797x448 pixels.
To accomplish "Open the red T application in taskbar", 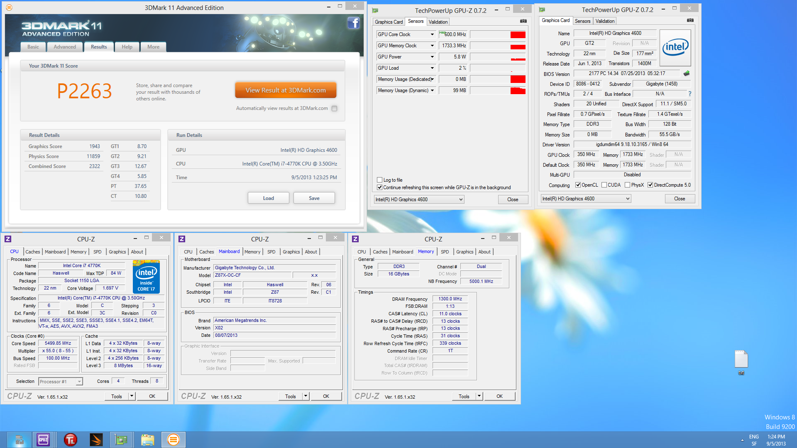I will tap(70, 440).
